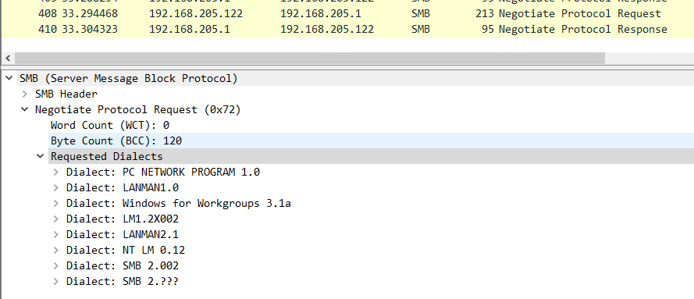The image size is (694, 299).
Task: Collapse the Negotiate Protocol Request (0x72) node
Action: point(25,109)
